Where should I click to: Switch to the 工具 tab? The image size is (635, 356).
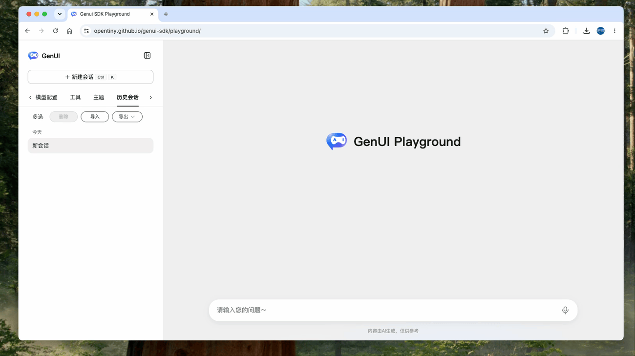tap(75, 97)
